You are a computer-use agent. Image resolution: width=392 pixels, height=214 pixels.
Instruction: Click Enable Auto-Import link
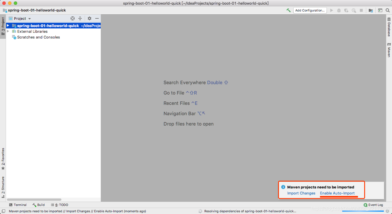pos(337,193)
